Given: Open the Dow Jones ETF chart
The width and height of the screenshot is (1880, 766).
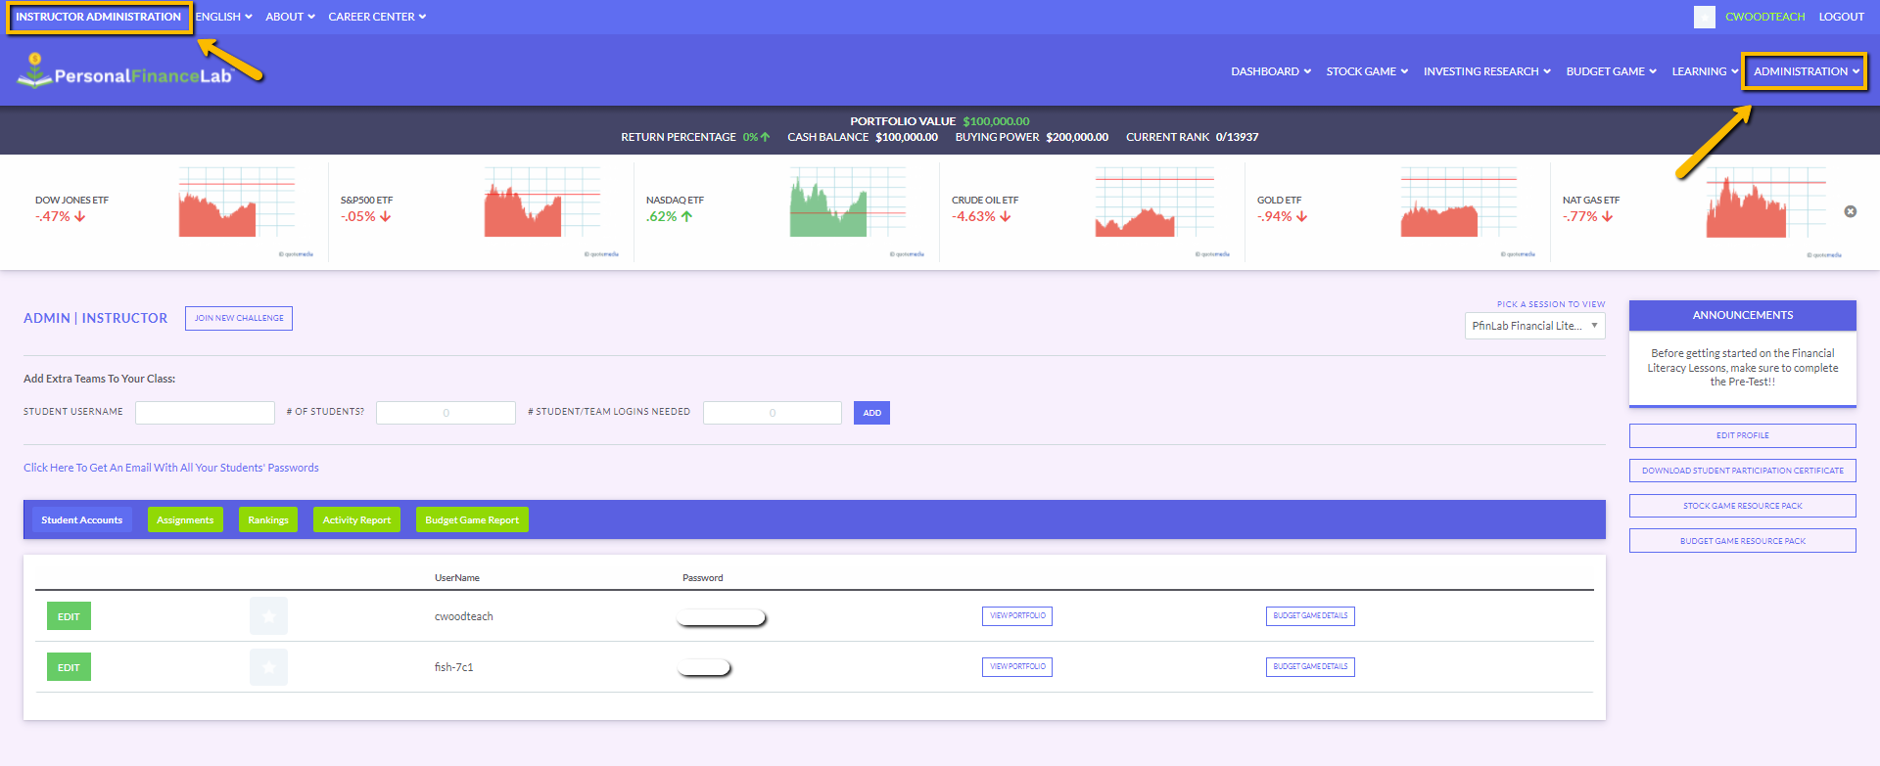Looking at the screenshot, I should (x=237, y=202).
